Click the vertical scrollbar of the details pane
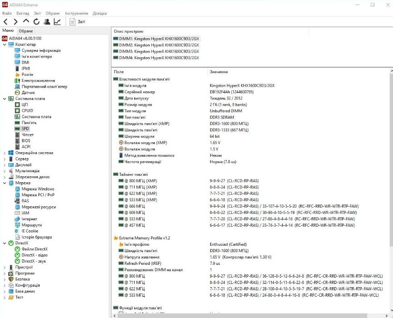This screenshot has width=393, height=318. [x=391, y=160]
